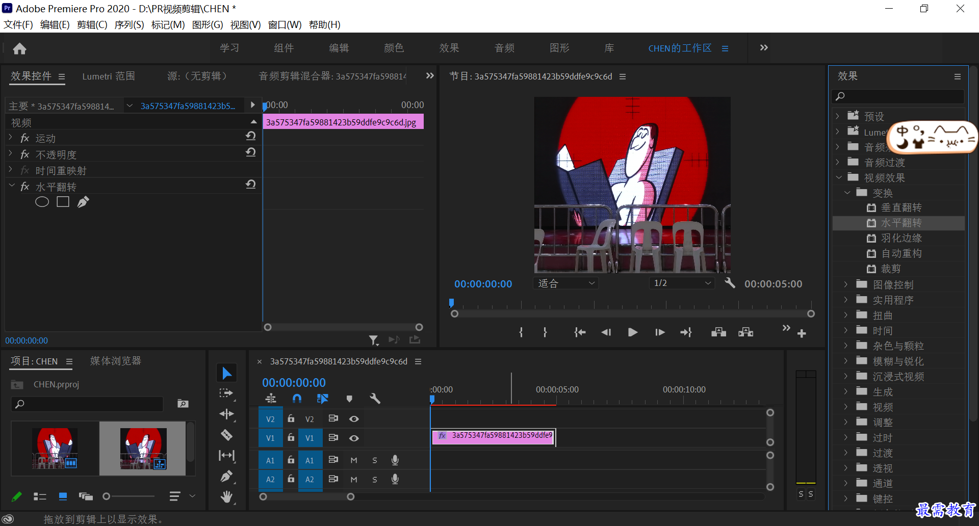979x526 pixels.
Task: Reset the 水平翻转 effect
Action: (250, 184)
